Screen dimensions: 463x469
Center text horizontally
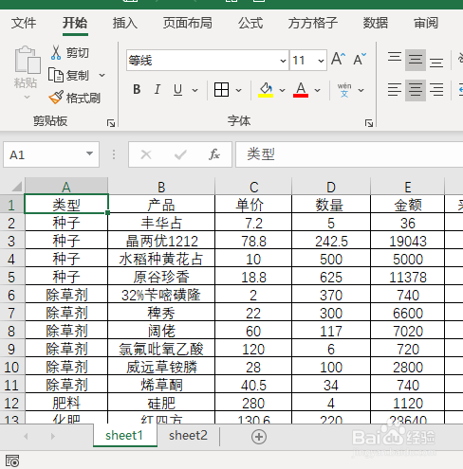pyautogui.click(x=416, y=90)
